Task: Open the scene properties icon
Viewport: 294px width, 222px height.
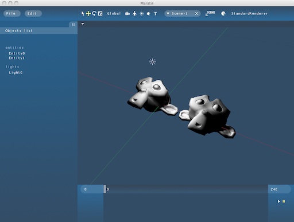Action: (210, 13)
